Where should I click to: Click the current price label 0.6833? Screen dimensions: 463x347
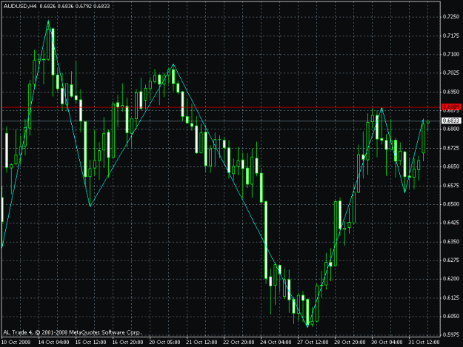[x=451, y=121]
